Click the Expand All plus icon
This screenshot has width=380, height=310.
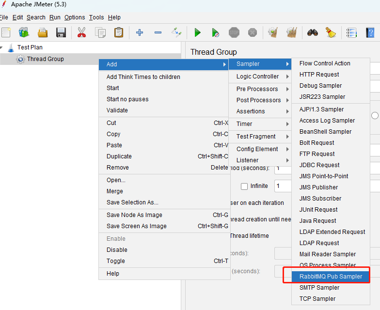140,32
